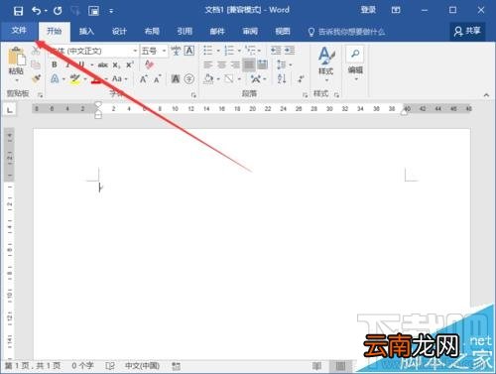Viewport: 496px width, 374px height.
Task: Switch to the 布局 (Layout) tab
Action: point(152,32)
